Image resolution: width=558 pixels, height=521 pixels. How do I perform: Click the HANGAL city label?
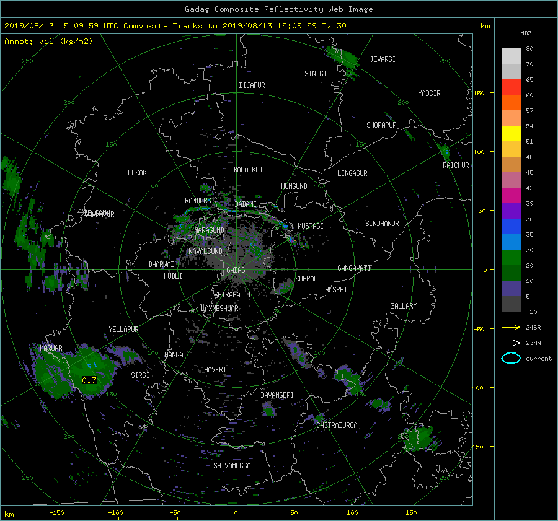[175, 355]
